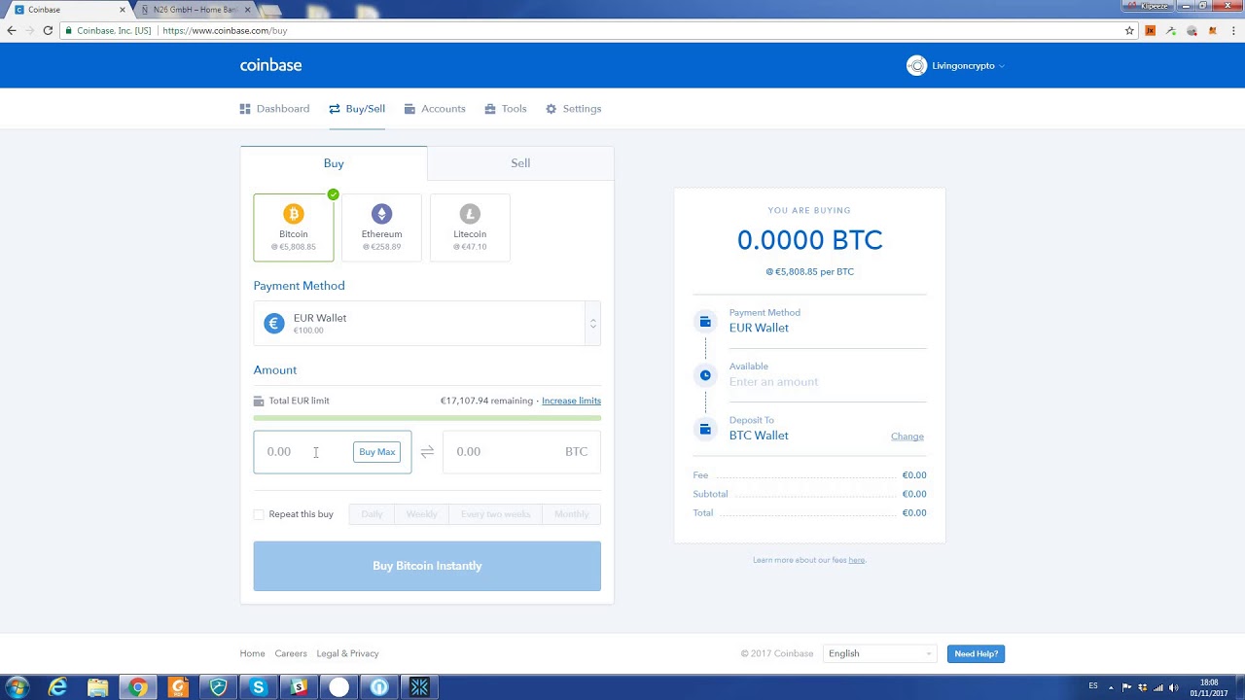Image resolution: width=1245 pixels, height=700 pixels.
Task: Open the Careers footer link
Action: point(291,653)
